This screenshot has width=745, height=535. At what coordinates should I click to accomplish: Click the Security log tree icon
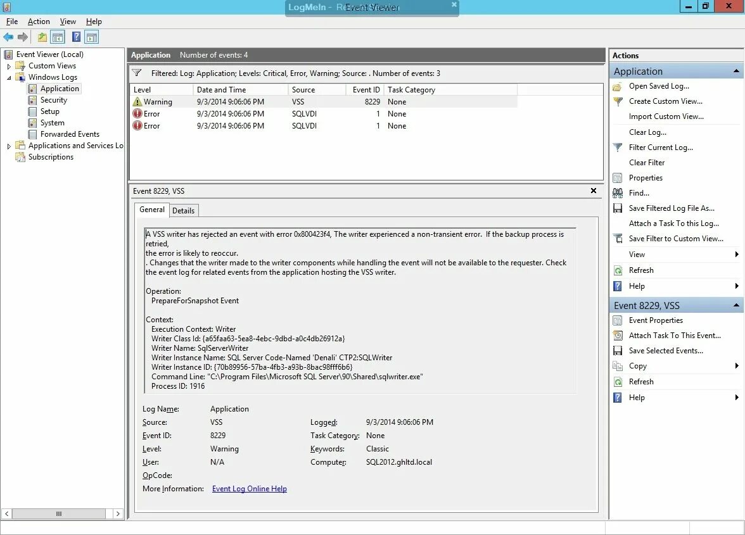(32, 100)
